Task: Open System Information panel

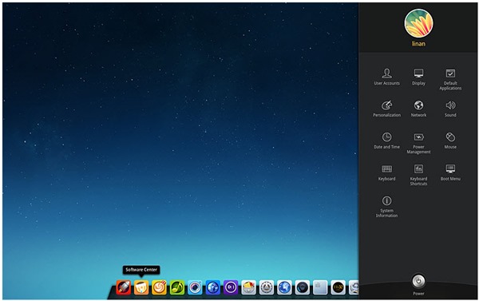Action: click(386, 207)
